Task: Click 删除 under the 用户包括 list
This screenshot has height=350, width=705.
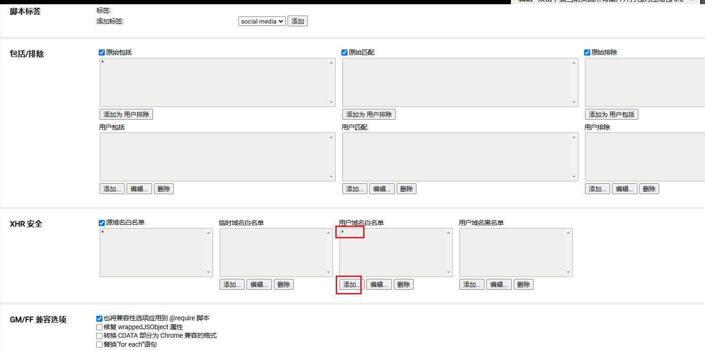Action: pos(164,189)
